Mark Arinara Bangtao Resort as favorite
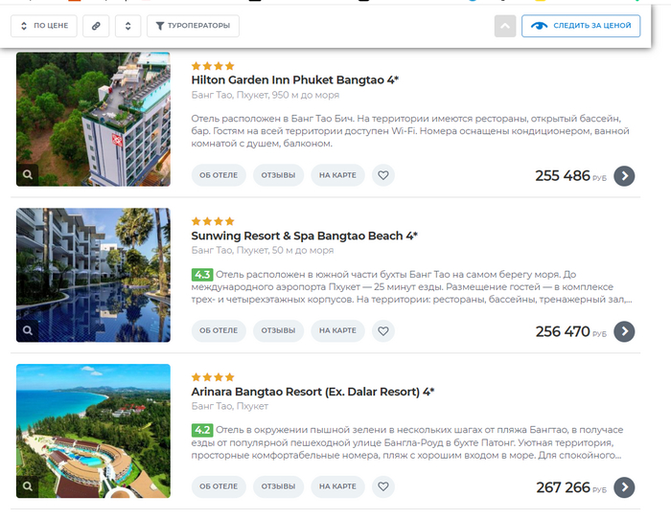The height and width of the screenshot is (518, 671). (383, 486)
